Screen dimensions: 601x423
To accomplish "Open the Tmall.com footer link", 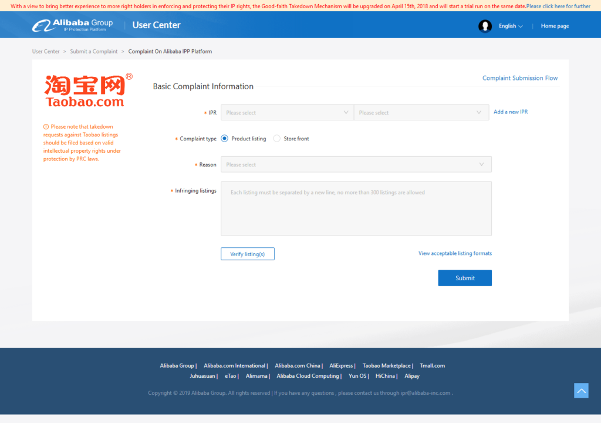I will (433, 366).
